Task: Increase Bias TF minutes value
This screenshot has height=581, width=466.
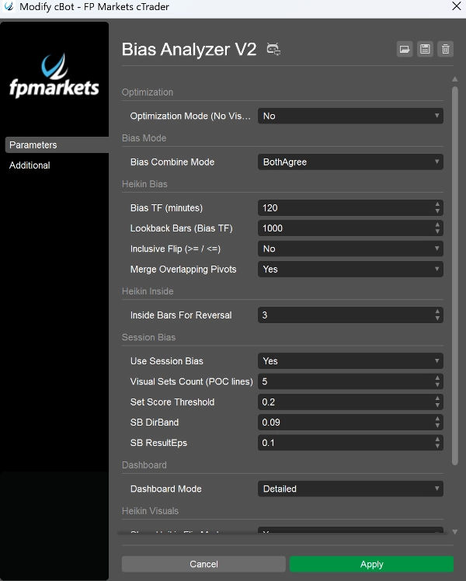Action: [x=437, y=204]
